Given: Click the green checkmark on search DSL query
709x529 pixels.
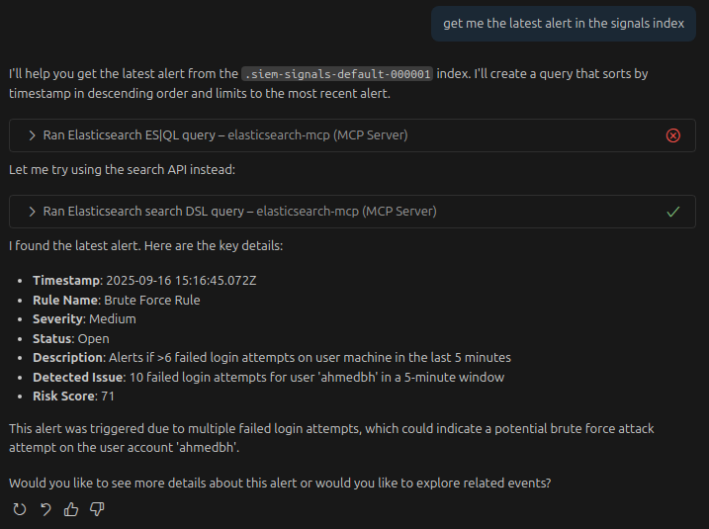Looking at the screenshot, I should (673, 211).
